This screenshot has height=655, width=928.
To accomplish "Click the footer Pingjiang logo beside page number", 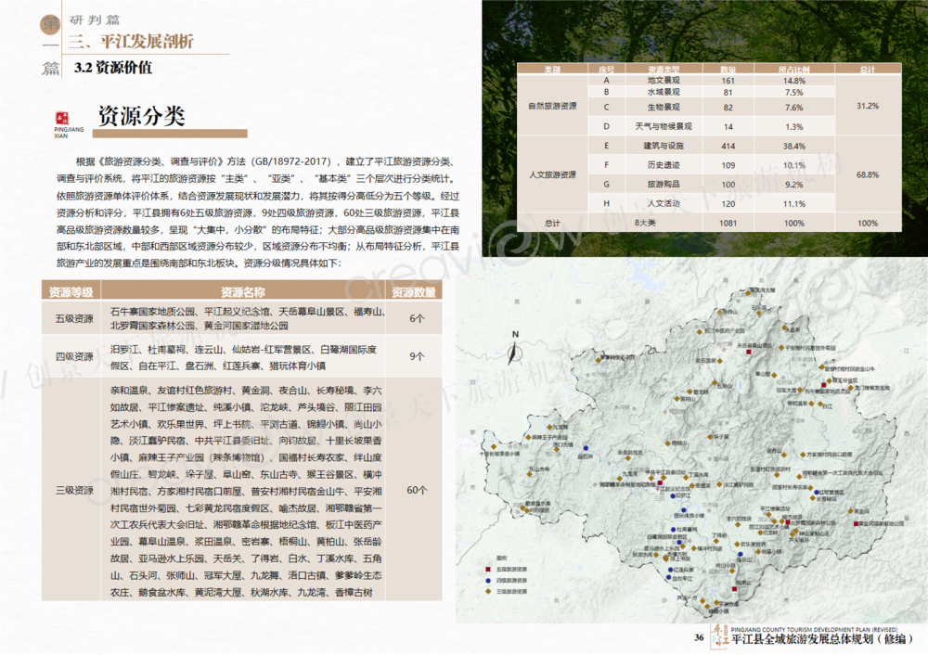I will [x=717, y=636].
